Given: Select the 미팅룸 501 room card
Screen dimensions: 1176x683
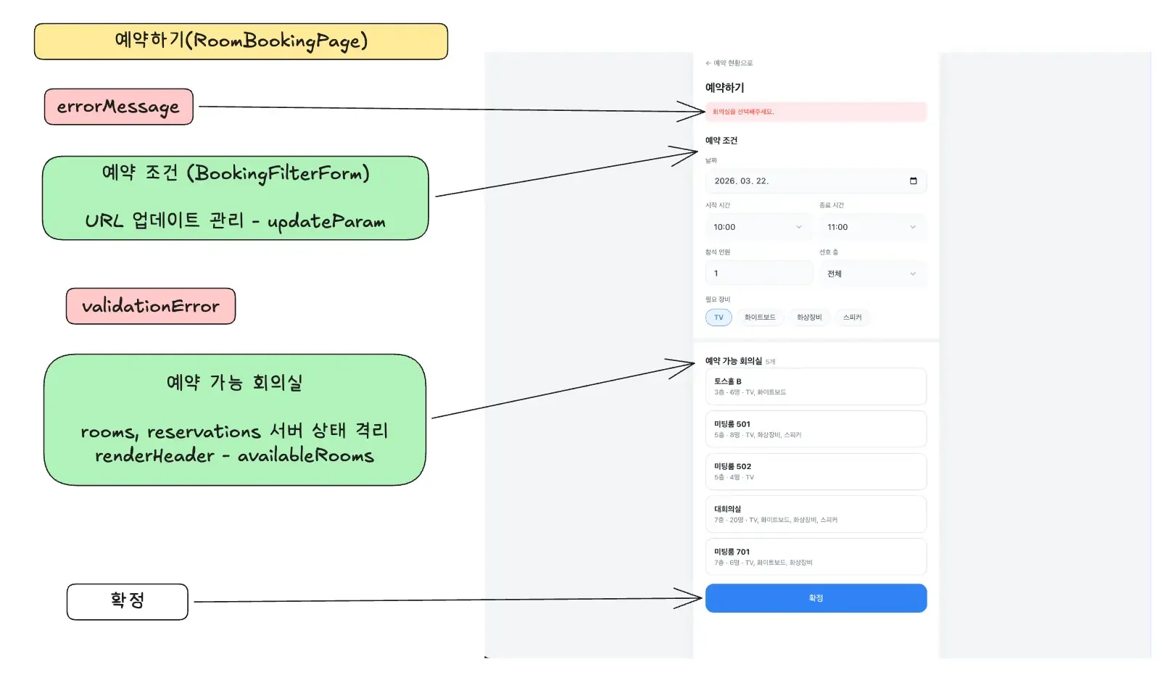Looking at the screenshot, I should tap(816, 429).
